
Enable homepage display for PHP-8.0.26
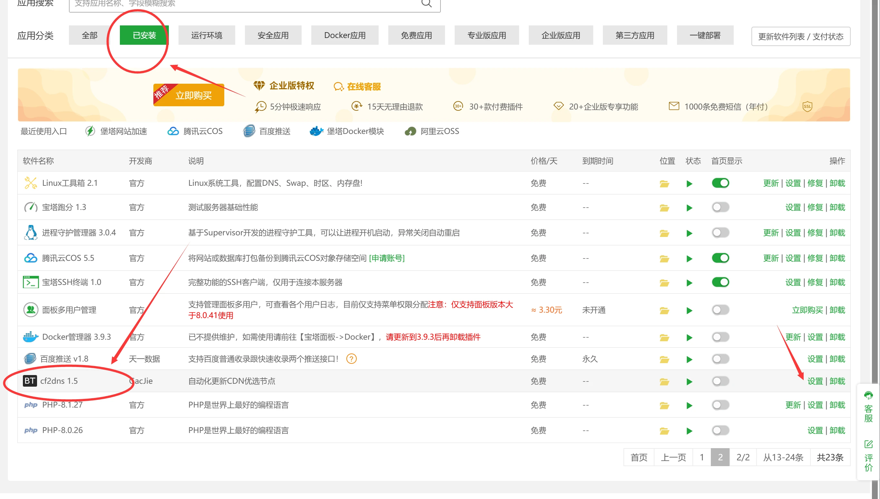720,430
